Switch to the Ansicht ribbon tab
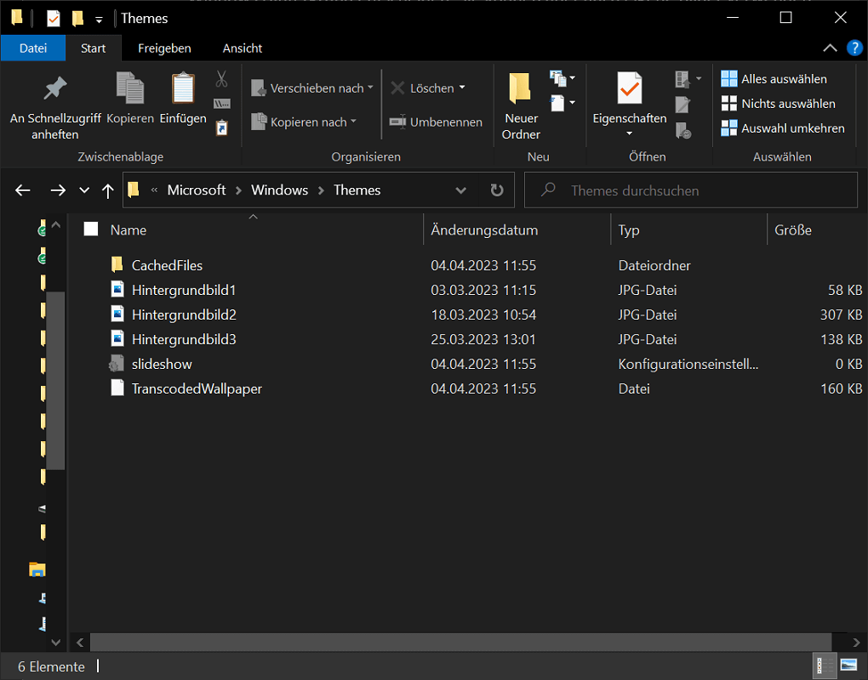 click(x=243, y=48)
